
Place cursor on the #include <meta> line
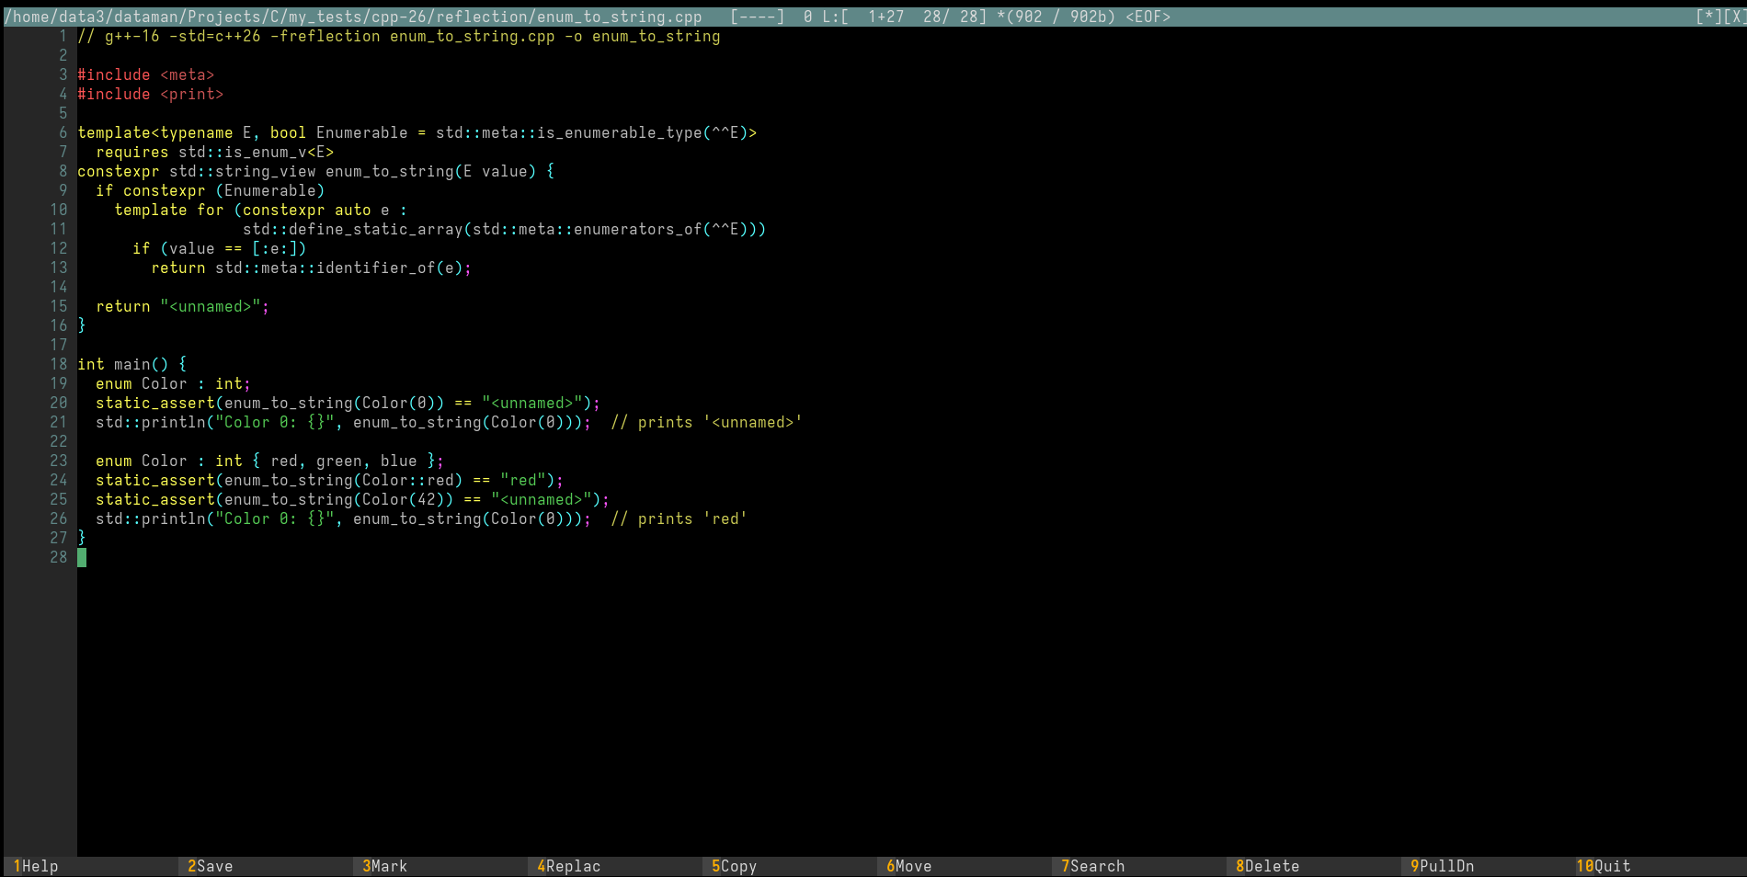(x=145, y=74)
